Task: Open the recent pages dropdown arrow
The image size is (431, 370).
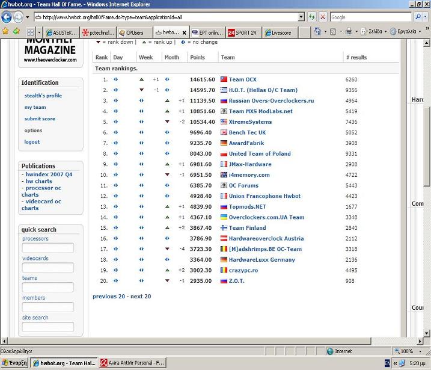Action: [28, 17]
